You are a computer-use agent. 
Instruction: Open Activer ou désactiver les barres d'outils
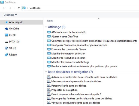click(x=84, y=77)
